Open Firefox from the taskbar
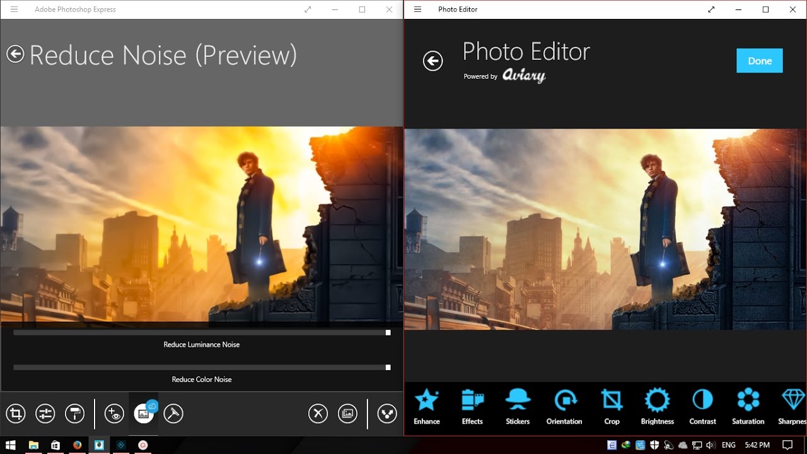 [x=77, y=445]
